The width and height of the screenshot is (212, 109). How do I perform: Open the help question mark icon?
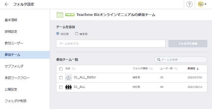189,4
